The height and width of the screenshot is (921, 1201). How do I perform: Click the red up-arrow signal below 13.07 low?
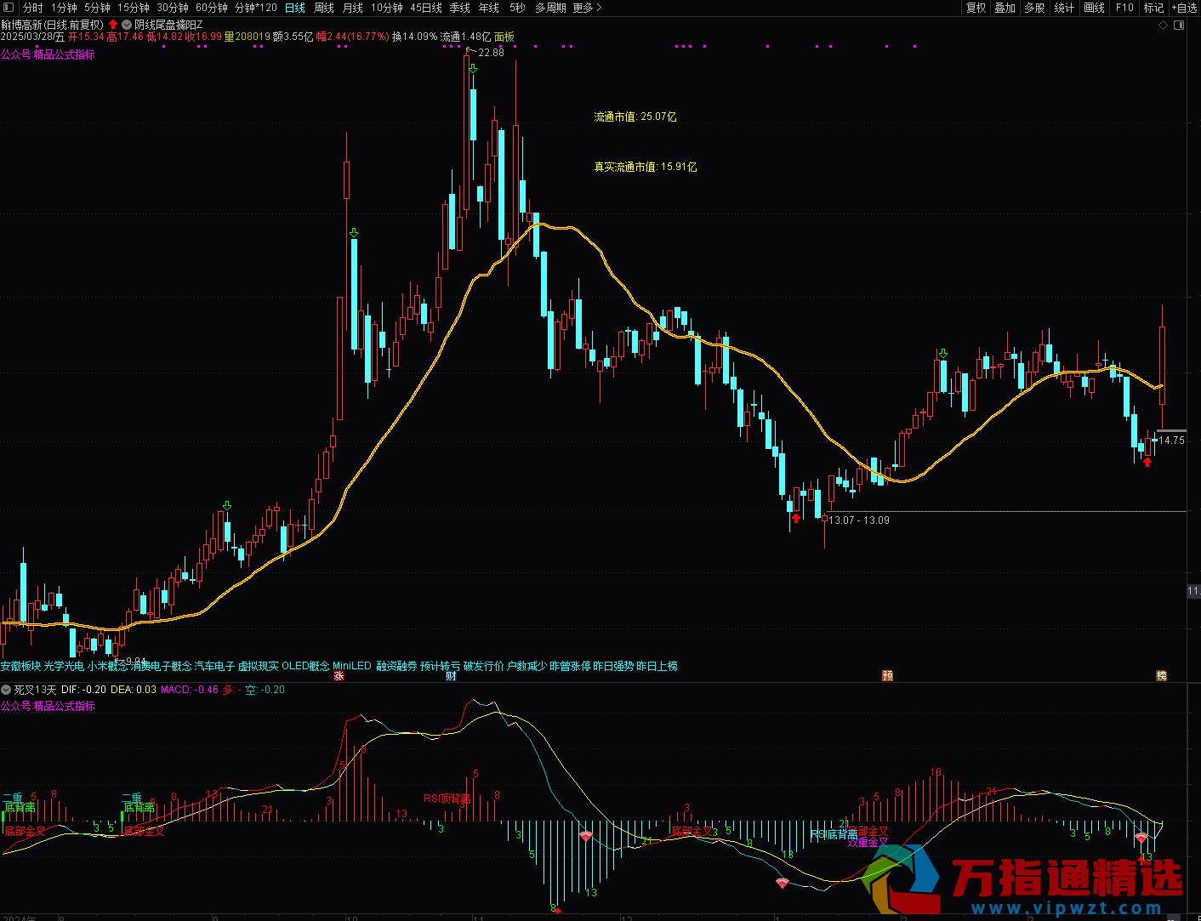[x=796, y=517]
